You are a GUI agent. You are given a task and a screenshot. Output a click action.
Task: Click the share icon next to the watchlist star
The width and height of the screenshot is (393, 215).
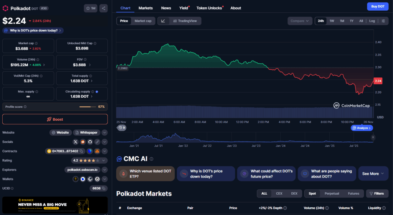tap(104, 8)
